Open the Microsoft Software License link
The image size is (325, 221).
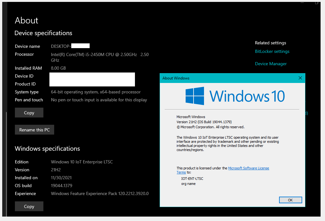tap(249, 168)
